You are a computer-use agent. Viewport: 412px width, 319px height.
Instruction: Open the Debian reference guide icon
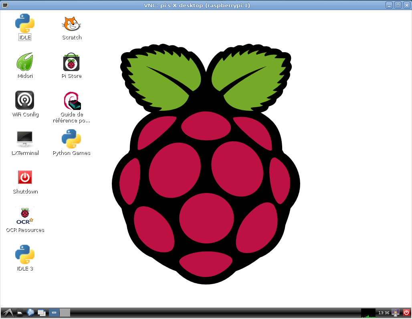(72, 101)
